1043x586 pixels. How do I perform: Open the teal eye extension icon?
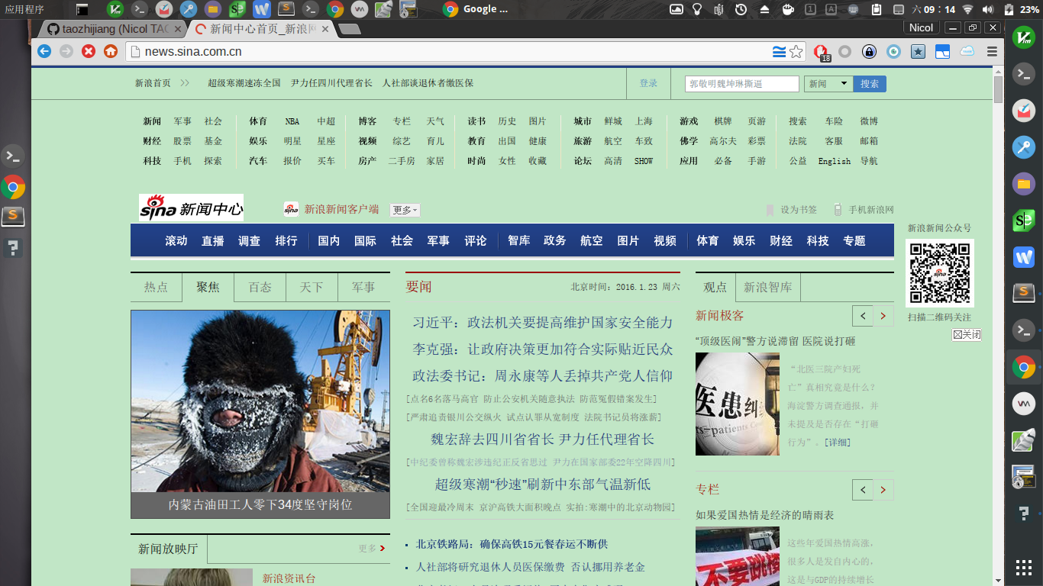pyautogui.click(x=893, y=51)
